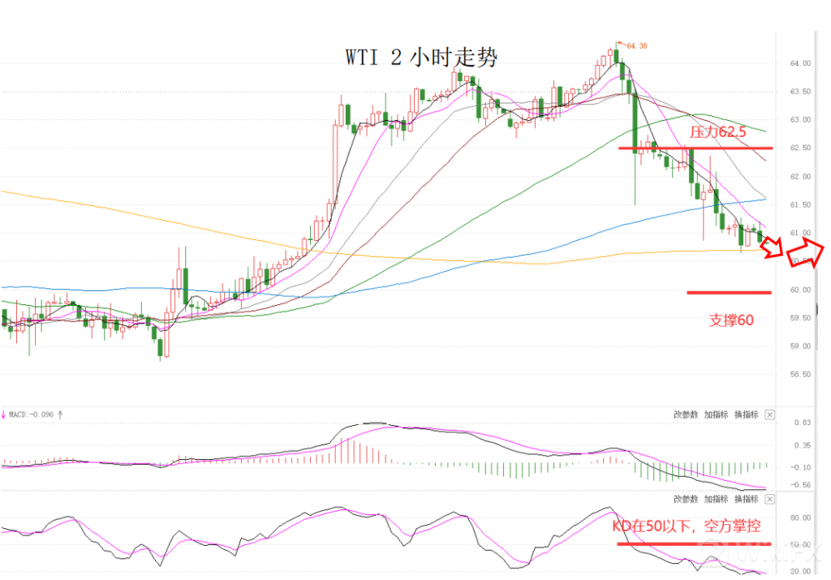This screenshot has width=831, height=580.
Task: Close the MACD indicator panel
Action: click(769, 415)
